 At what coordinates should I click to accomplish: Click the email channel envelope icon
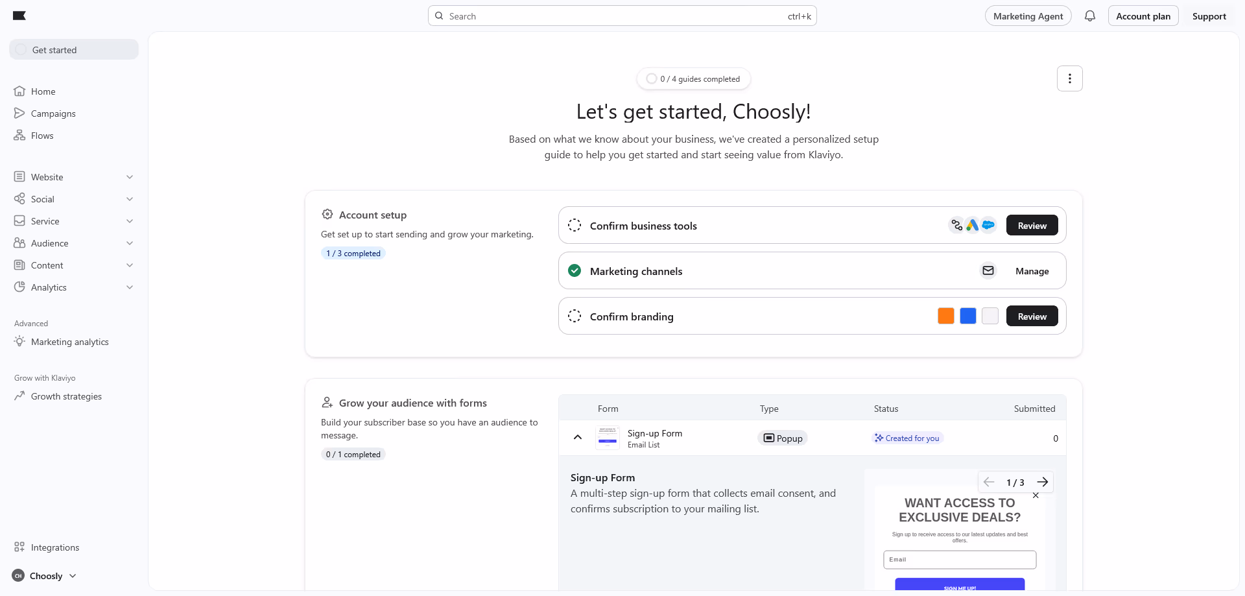[988, 270]
